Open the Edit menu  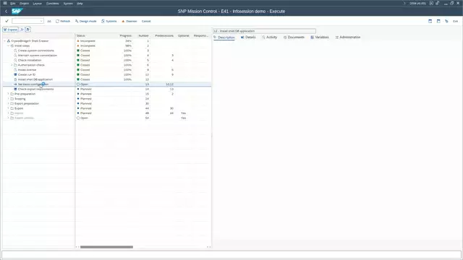pyautogui.click(x=13, y=4)
